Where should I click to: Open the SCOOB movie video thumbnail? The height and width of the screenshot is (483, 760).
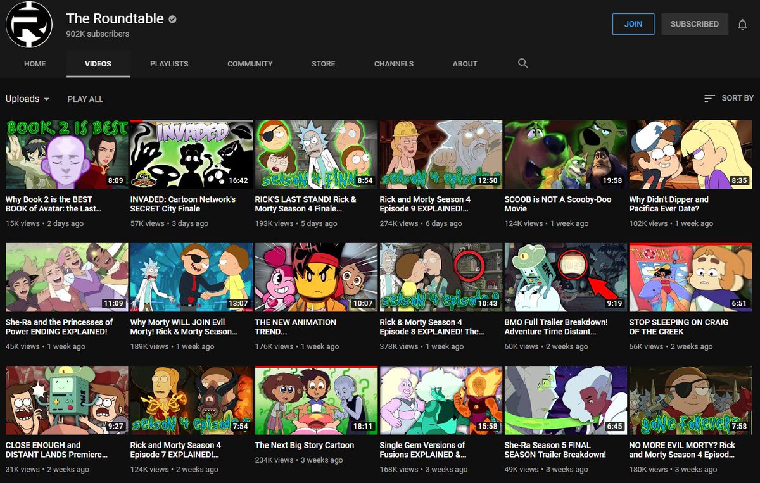566,154
